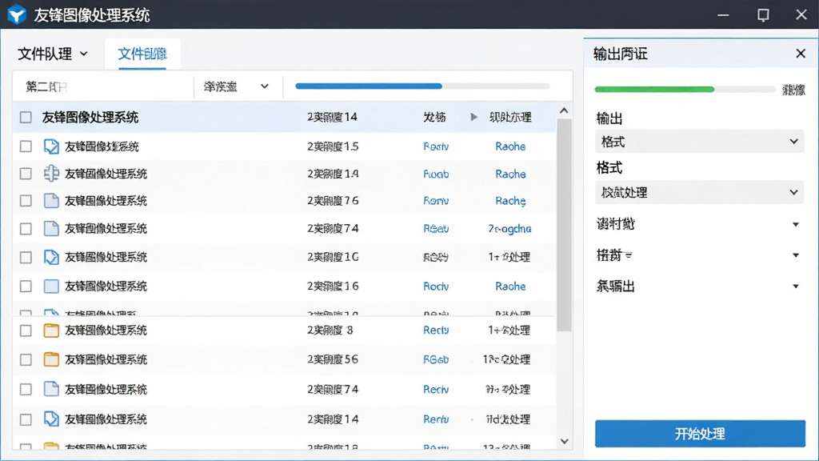
Task: Click the checked-document icon in the 14 row
Action: [x=51, y=419]
